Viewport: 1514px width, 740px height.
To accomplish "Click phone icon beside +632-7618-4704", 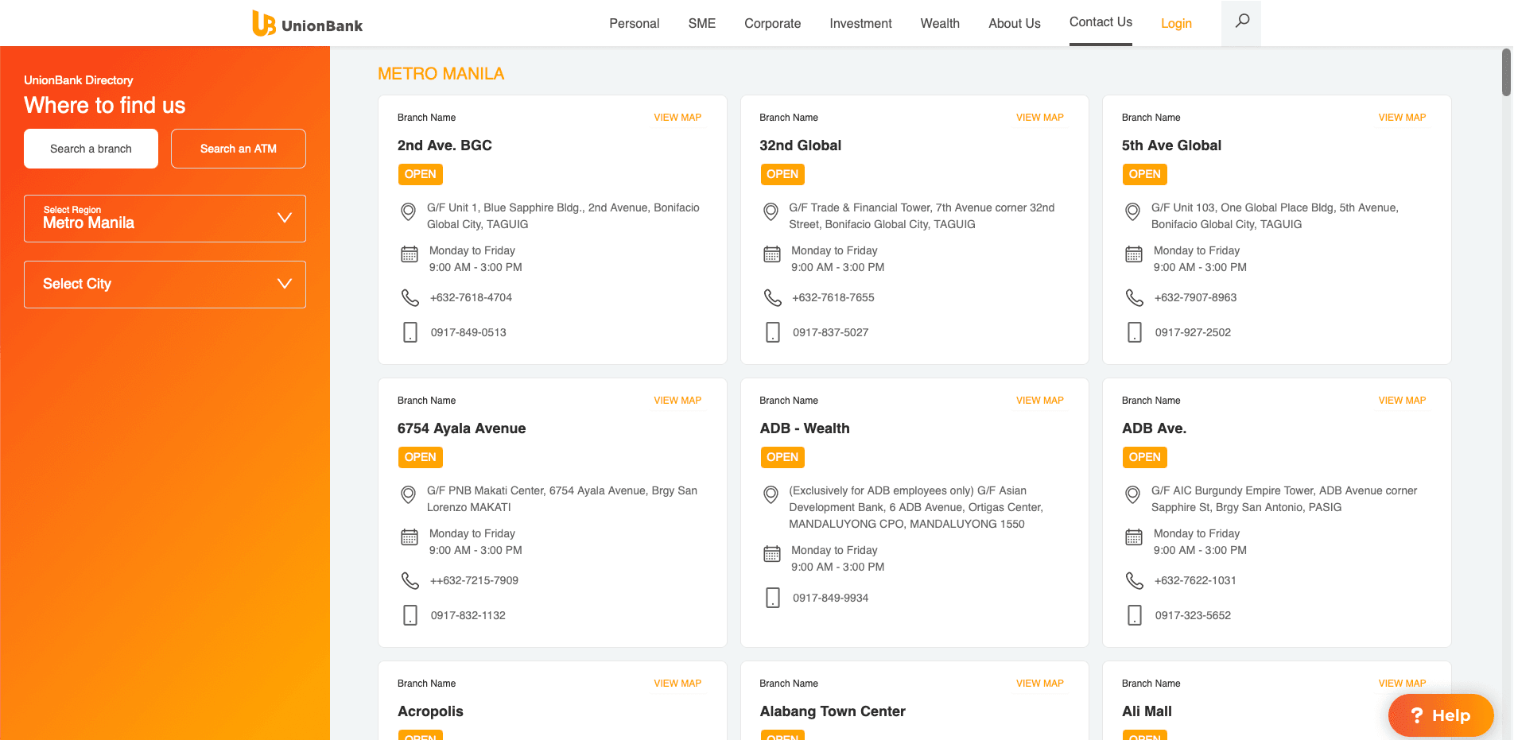I will 410,298.
